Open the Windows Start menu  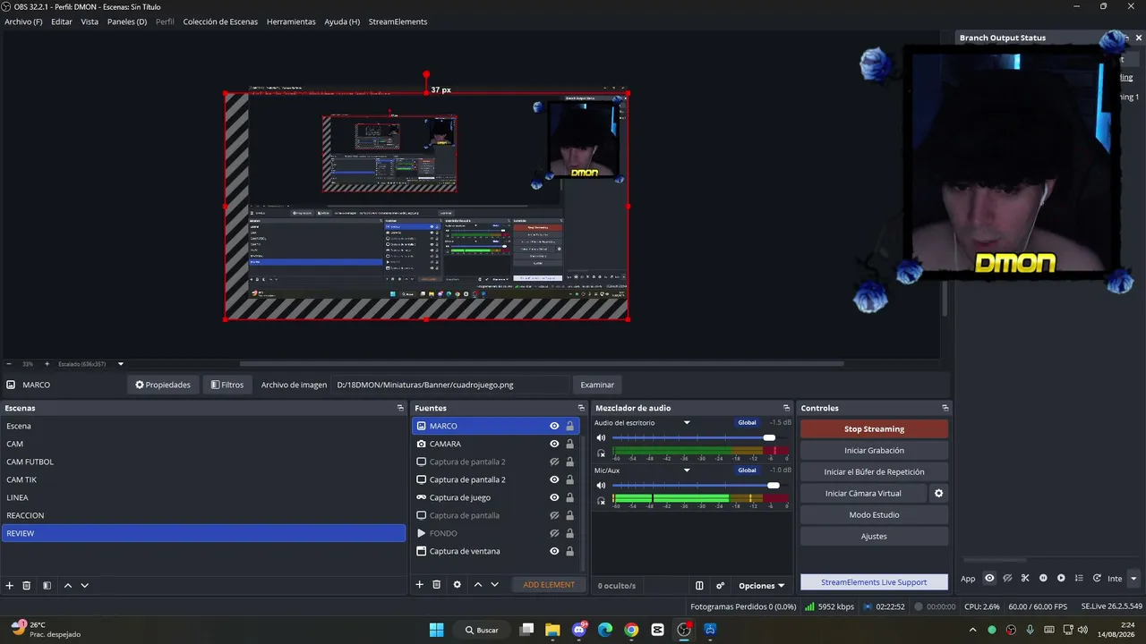pyautogui.click(x=436, y=630)
